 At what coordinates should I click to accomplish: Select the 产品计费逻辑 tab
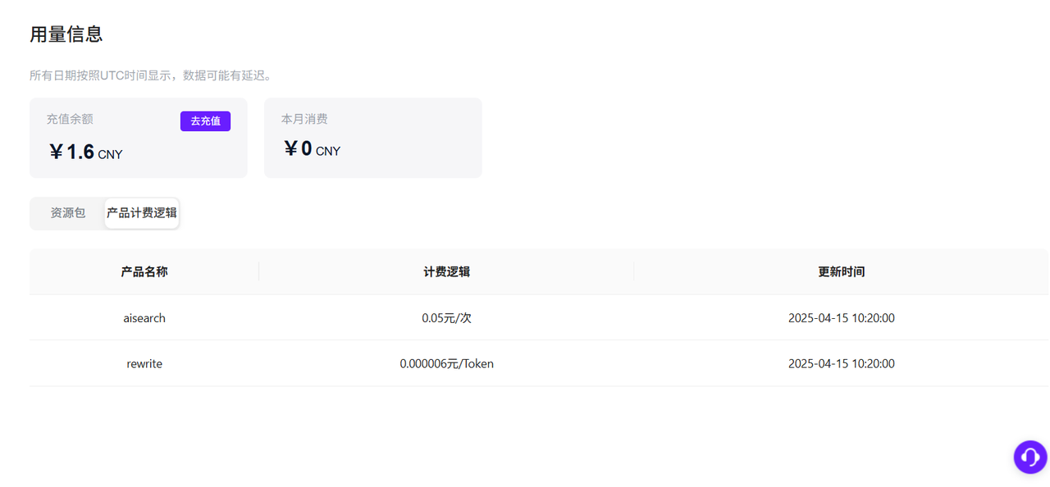[x=142, y=213]
